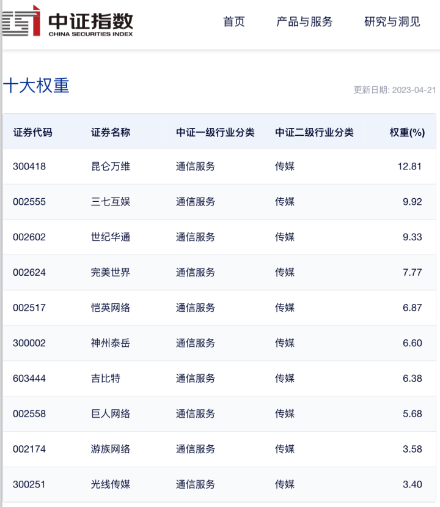Click the 十大权重 heading
Screen dimensions: 440x507
36,86
